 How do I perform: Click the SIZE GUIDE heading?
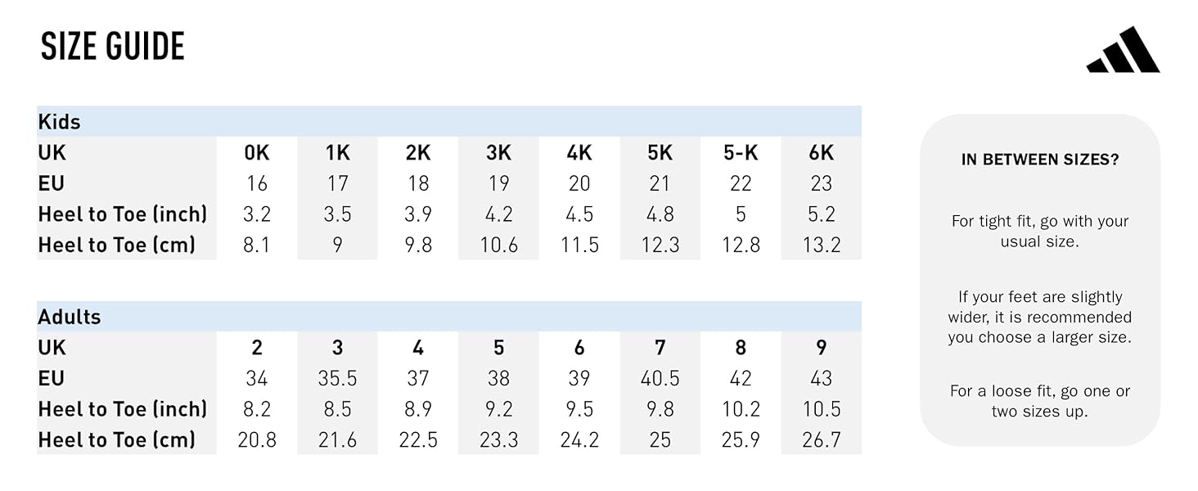click(x=113, y=47)
